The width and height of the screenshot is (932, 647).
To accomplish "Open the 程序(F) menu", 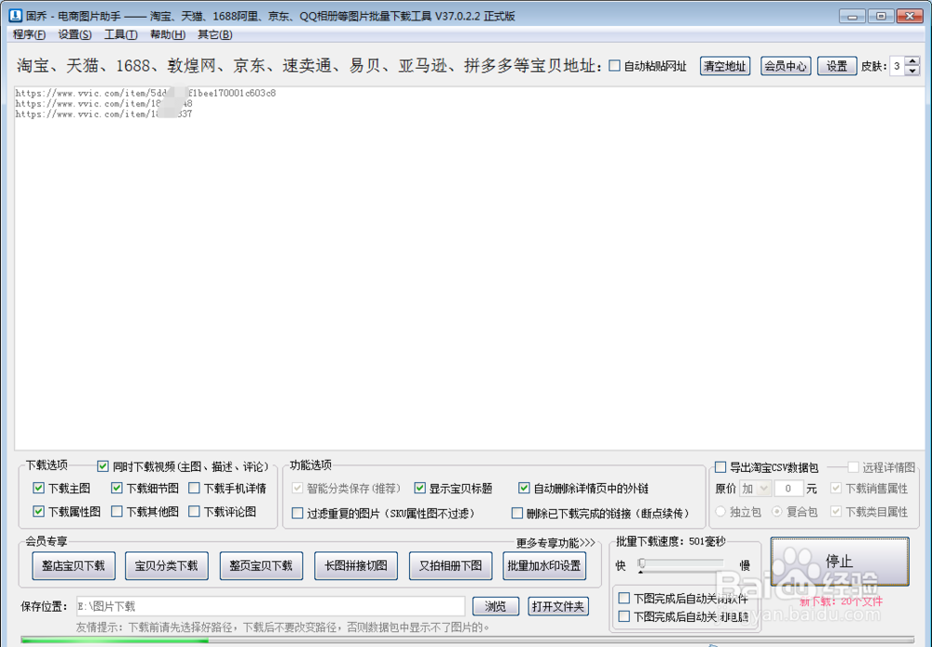I will pyautogui.click(x=29, y=35).
